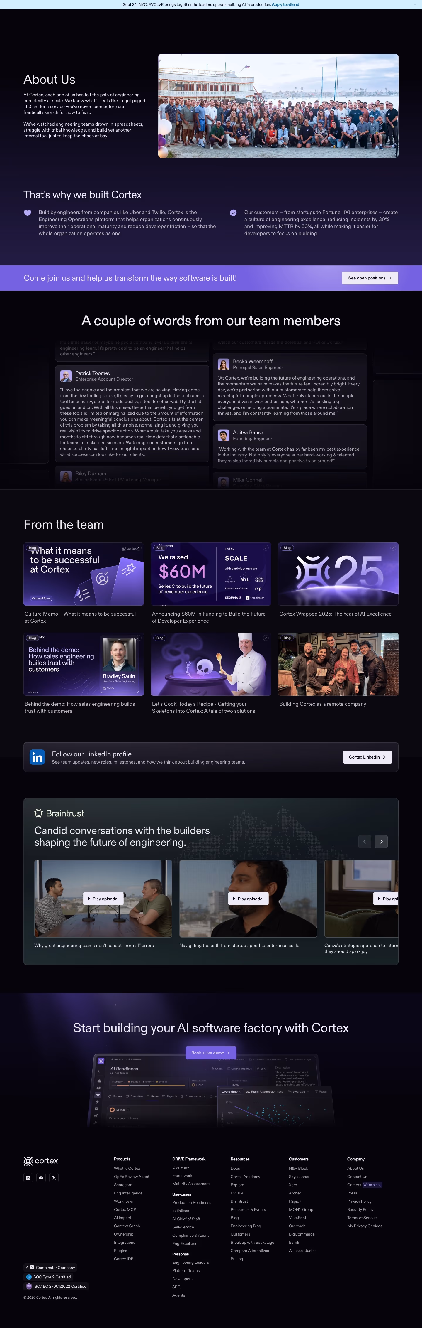Viewport: 422px width, 1328px height.
Task: Close the EVOLVE announcement banner
Action: point(415,5)
